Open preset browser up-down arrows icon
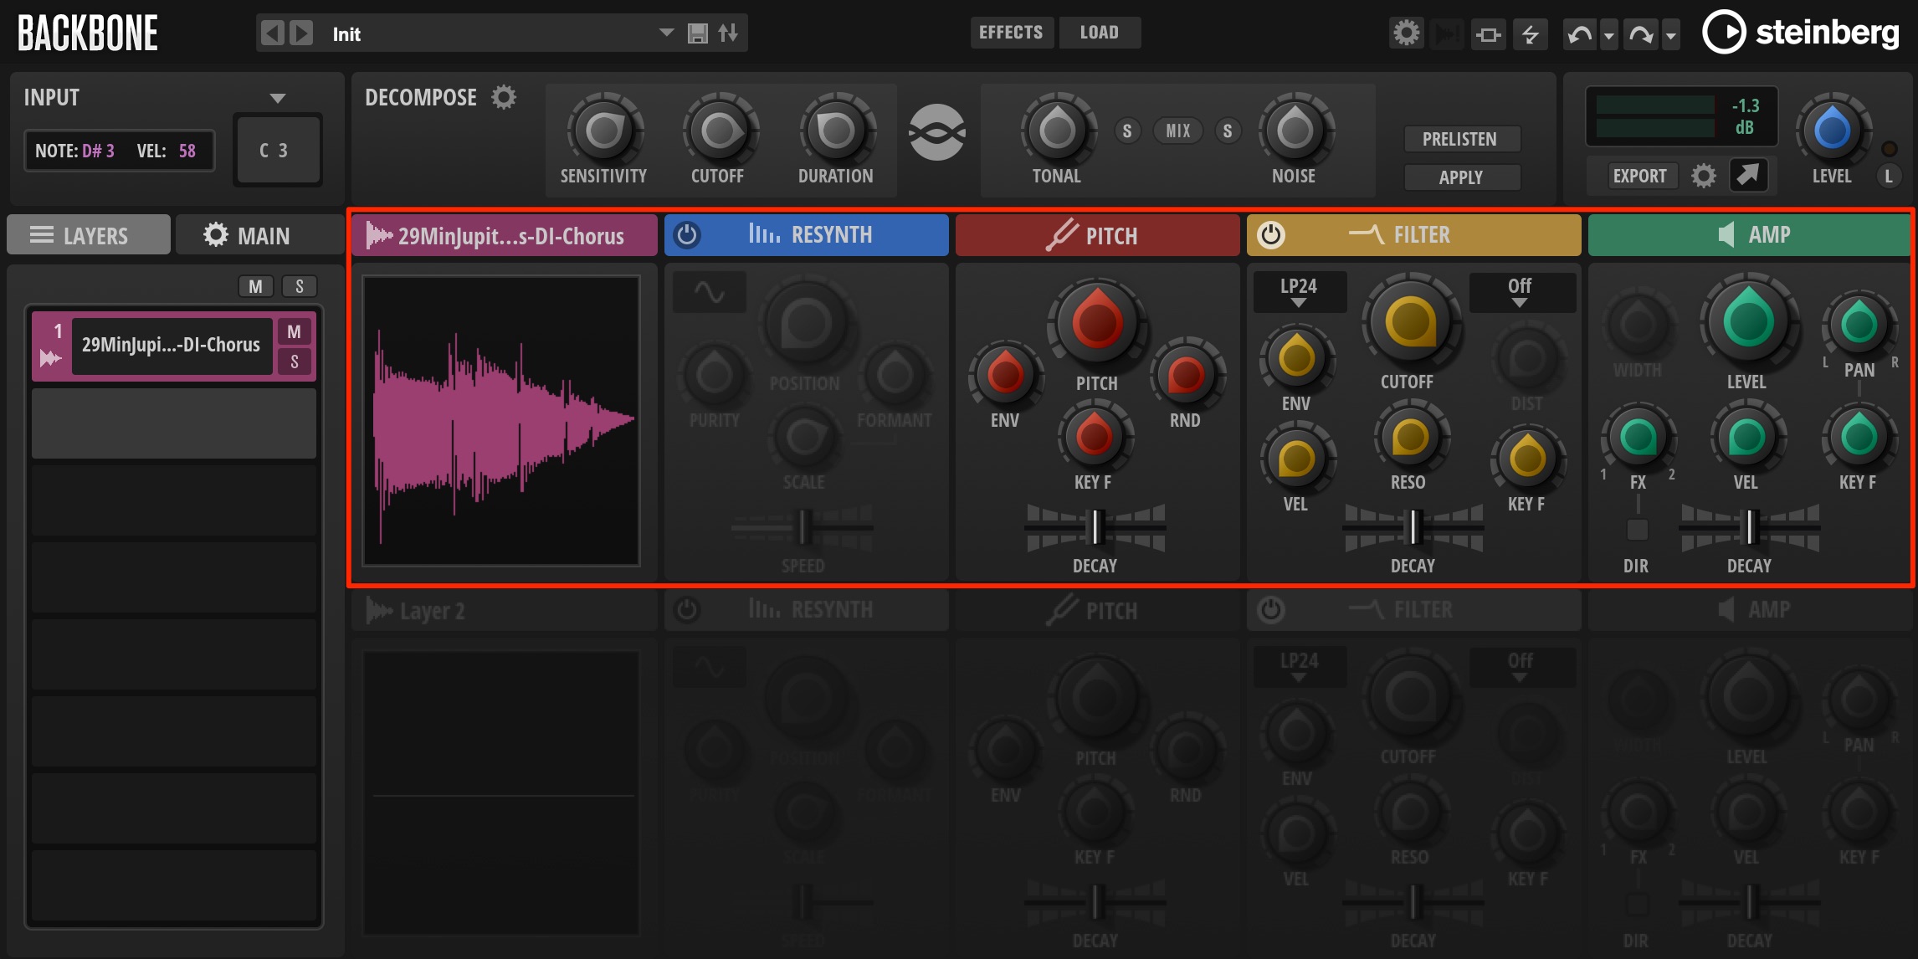This screenshot has height=959, width=1918. 728,33
